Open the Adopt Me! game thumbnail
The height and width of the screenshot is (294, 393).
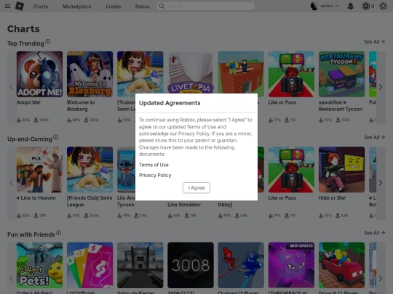pos(39,74)
